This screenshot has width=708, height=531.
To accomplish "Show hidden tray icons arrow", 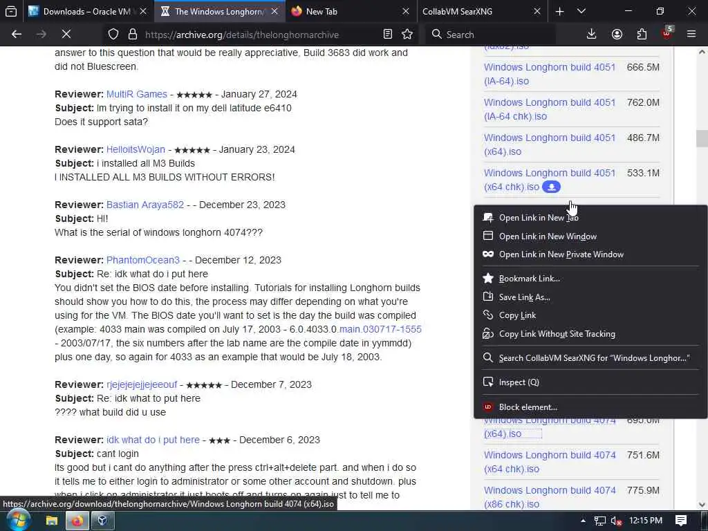I will pyautogui.click(x=583, y=521).
